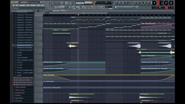Click the save project shortcut icon

pyautogui.click(x=138, y=3)
